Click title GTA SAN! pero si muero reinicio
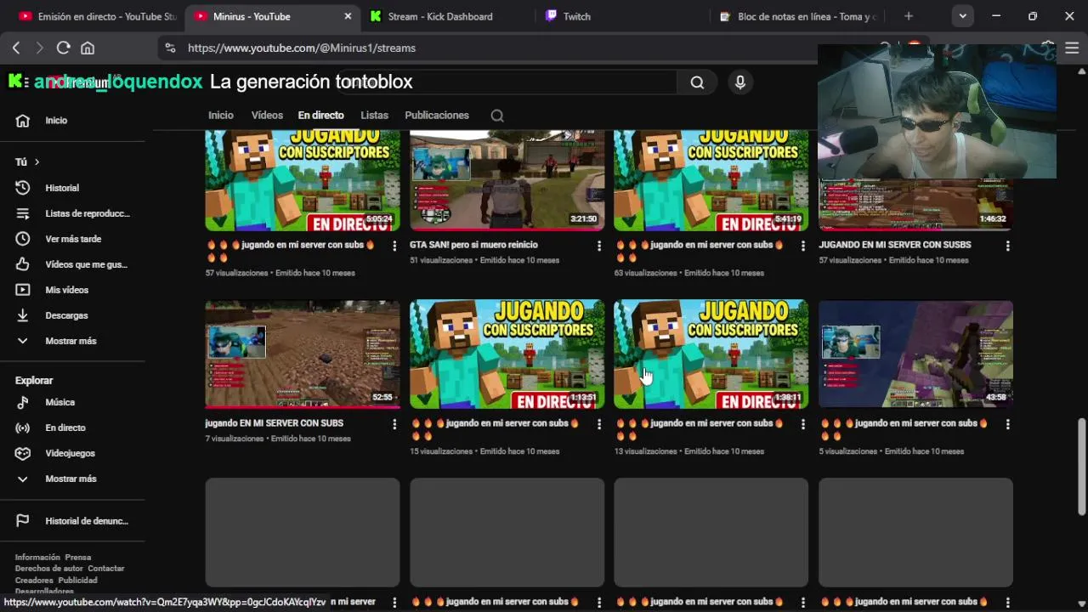1088x612 pixels. coord(473,245)
